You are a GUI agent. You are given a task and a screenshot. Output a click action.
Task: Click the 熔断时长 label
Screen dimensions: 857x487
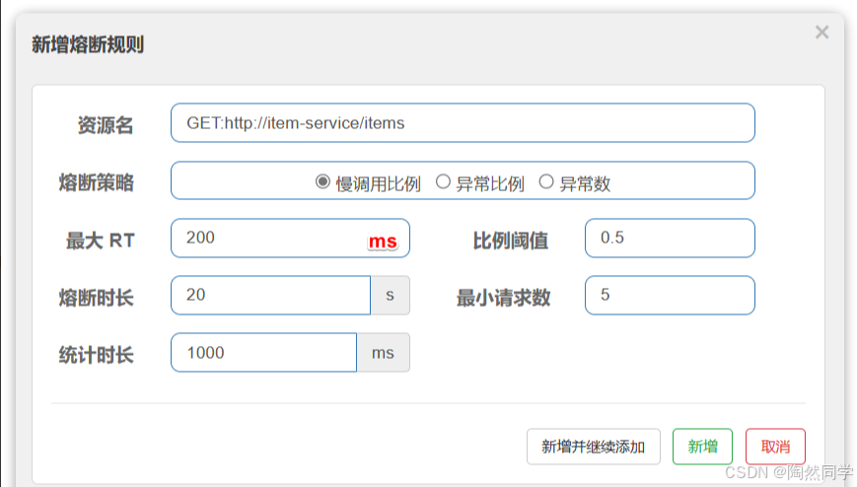click(97, 298)
